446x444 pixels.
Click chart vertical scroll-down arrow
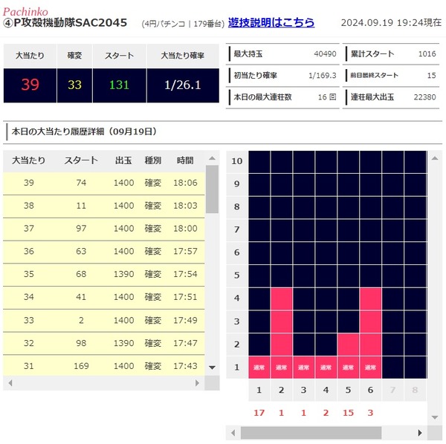[435, 417]
